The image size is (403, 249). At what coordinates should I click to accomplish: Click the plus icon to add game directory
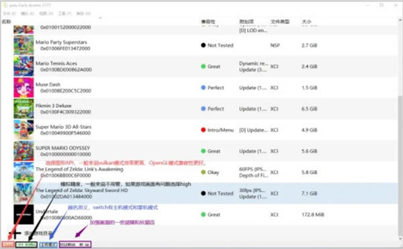pos(15,233)
